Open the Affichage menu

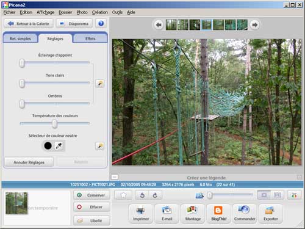coord(45,12)
